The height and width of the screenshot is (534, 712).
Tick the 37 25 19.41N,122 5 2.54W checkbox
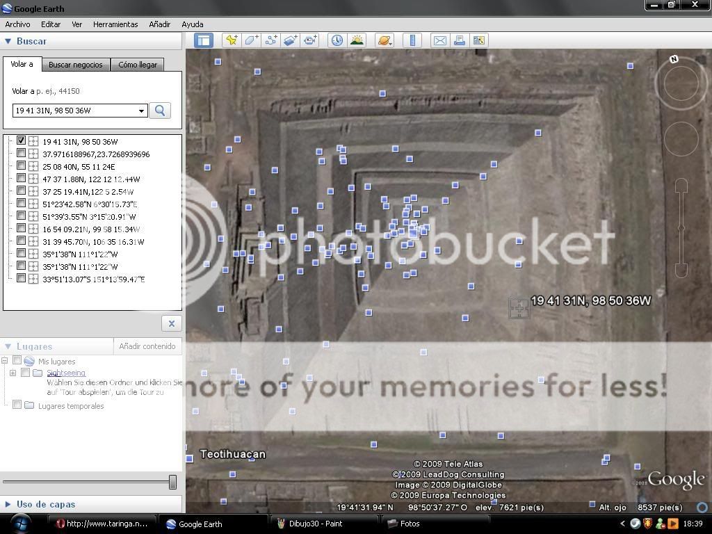point(21,191)
